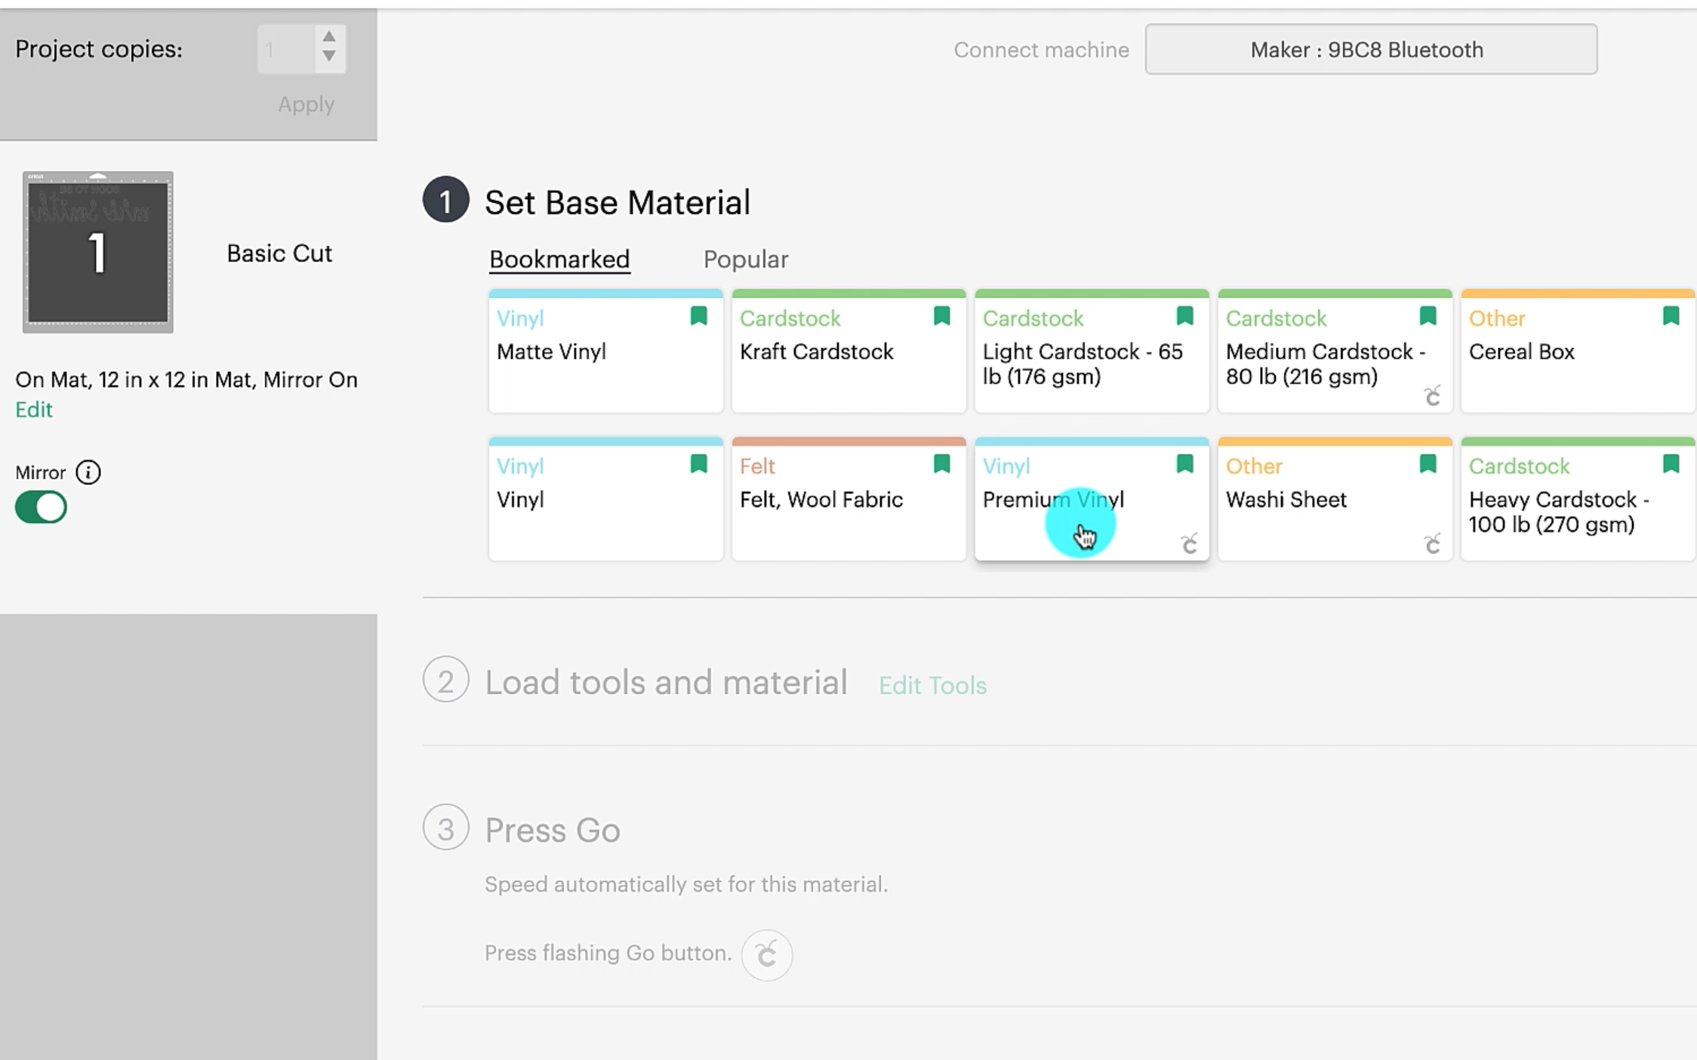Click Mirror info icon
Image resolution: width=1697 pixels, height=1060 pixels.
[88, 472]
